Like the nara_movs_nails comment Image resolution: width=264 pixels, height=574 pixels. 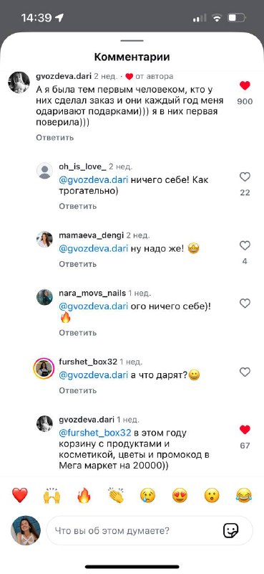tap(245, 304)
